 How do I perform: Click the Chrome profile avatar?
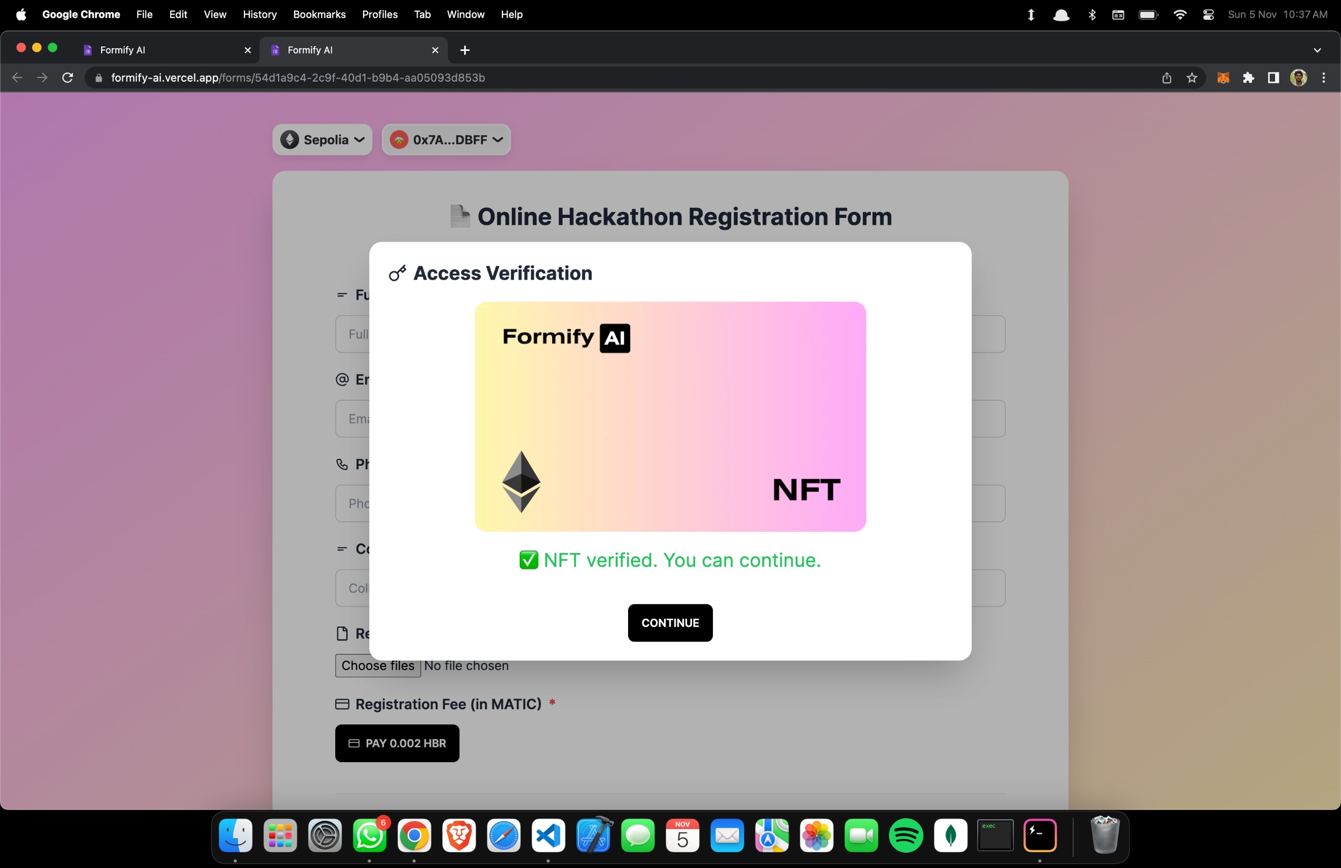1298,78
